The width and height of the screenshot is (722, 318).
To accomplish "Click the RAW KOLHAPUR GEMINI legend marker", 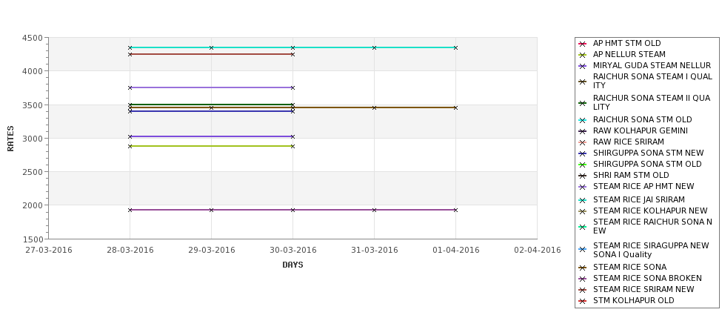I will (x=583, y=131).
